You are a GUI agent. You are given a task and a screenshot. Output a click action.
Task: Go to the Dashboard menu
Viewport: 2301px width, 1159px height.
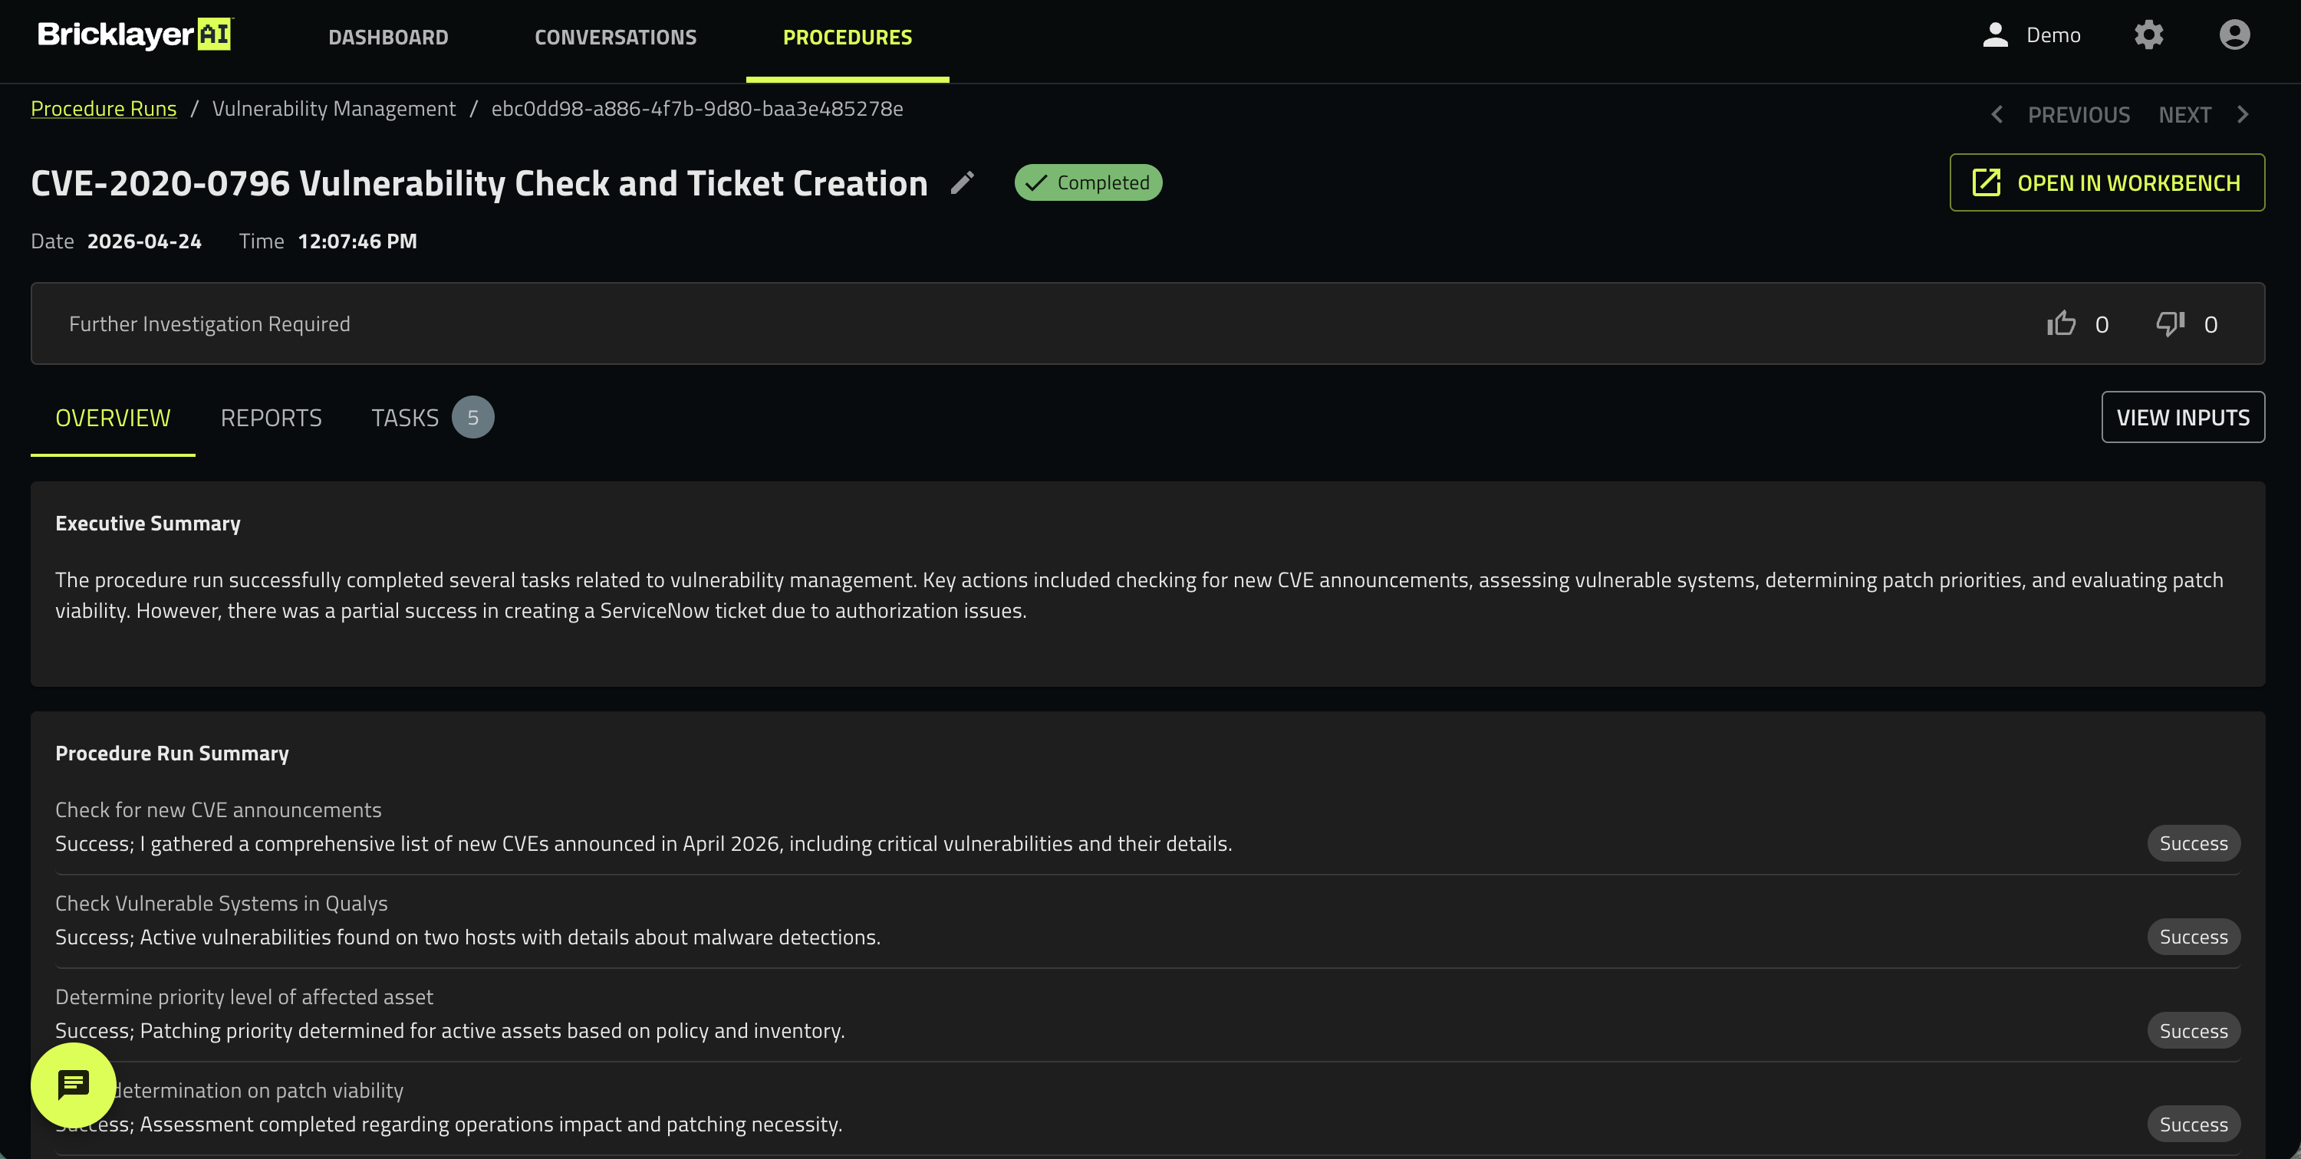[x=387, y=37]
